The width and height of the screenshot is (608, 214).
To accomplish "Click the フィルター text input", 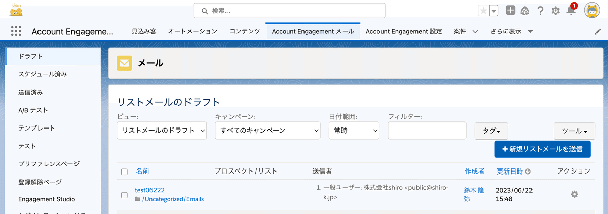I will 427,131.
